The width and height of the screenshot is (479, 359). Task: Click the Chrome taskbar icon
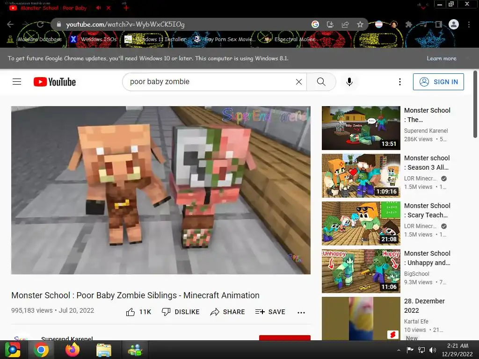pos(41,350)
